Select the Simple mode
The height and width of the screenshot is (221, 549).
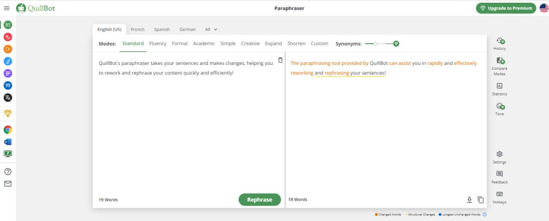point(228,44)
